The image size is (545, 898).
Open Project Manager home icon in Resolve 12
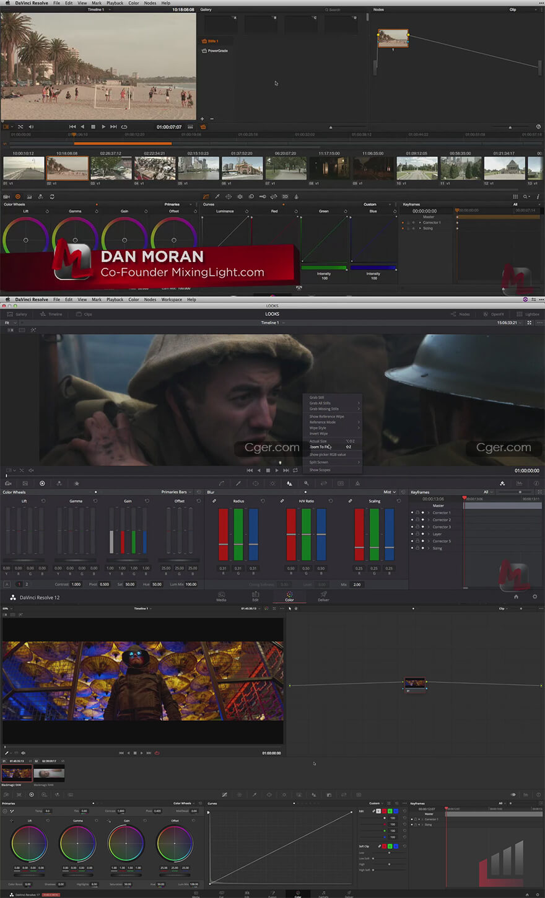(x=516, y=597)
